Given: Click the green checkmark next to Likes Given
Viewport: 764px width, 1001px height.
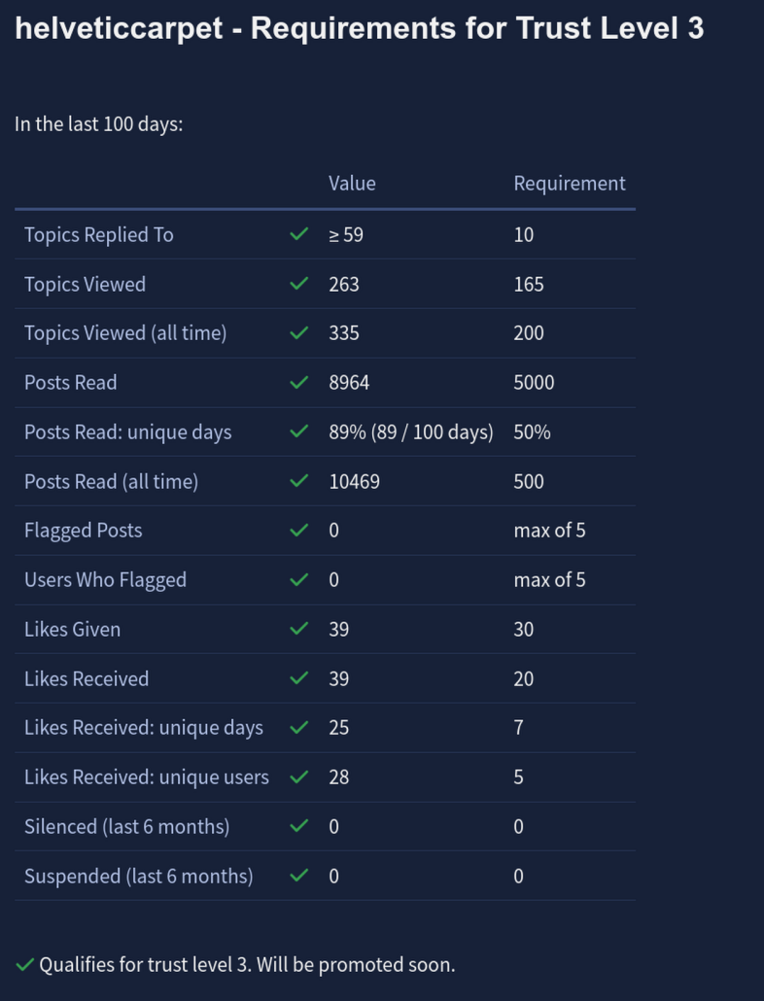Looking at the screenshot, I should (x=298, y=629).
